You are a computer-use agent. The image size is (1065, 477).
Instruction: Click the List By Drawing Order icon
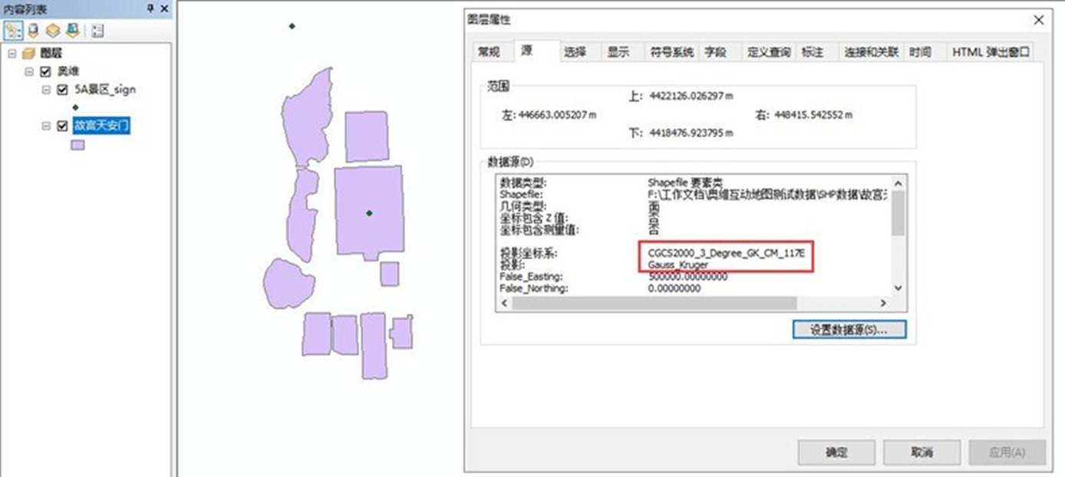point(14,31)
